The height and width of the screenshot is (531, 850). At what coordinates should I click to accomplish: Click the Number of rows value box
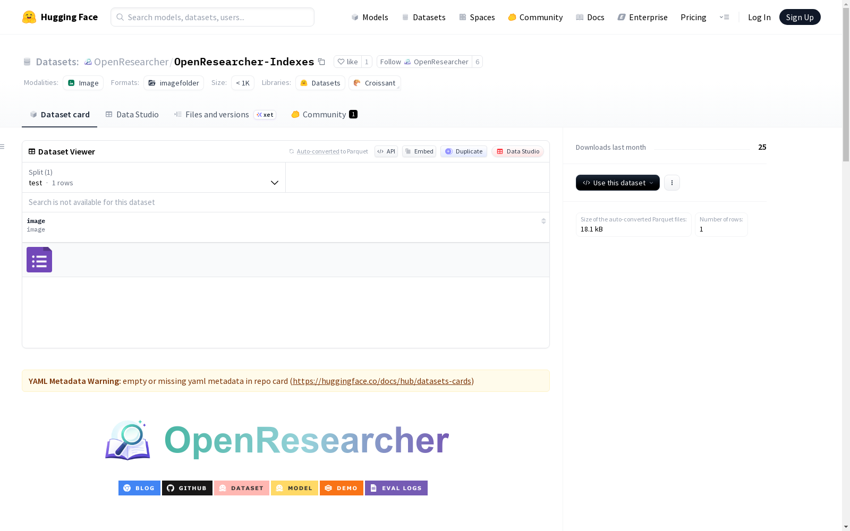721,225
